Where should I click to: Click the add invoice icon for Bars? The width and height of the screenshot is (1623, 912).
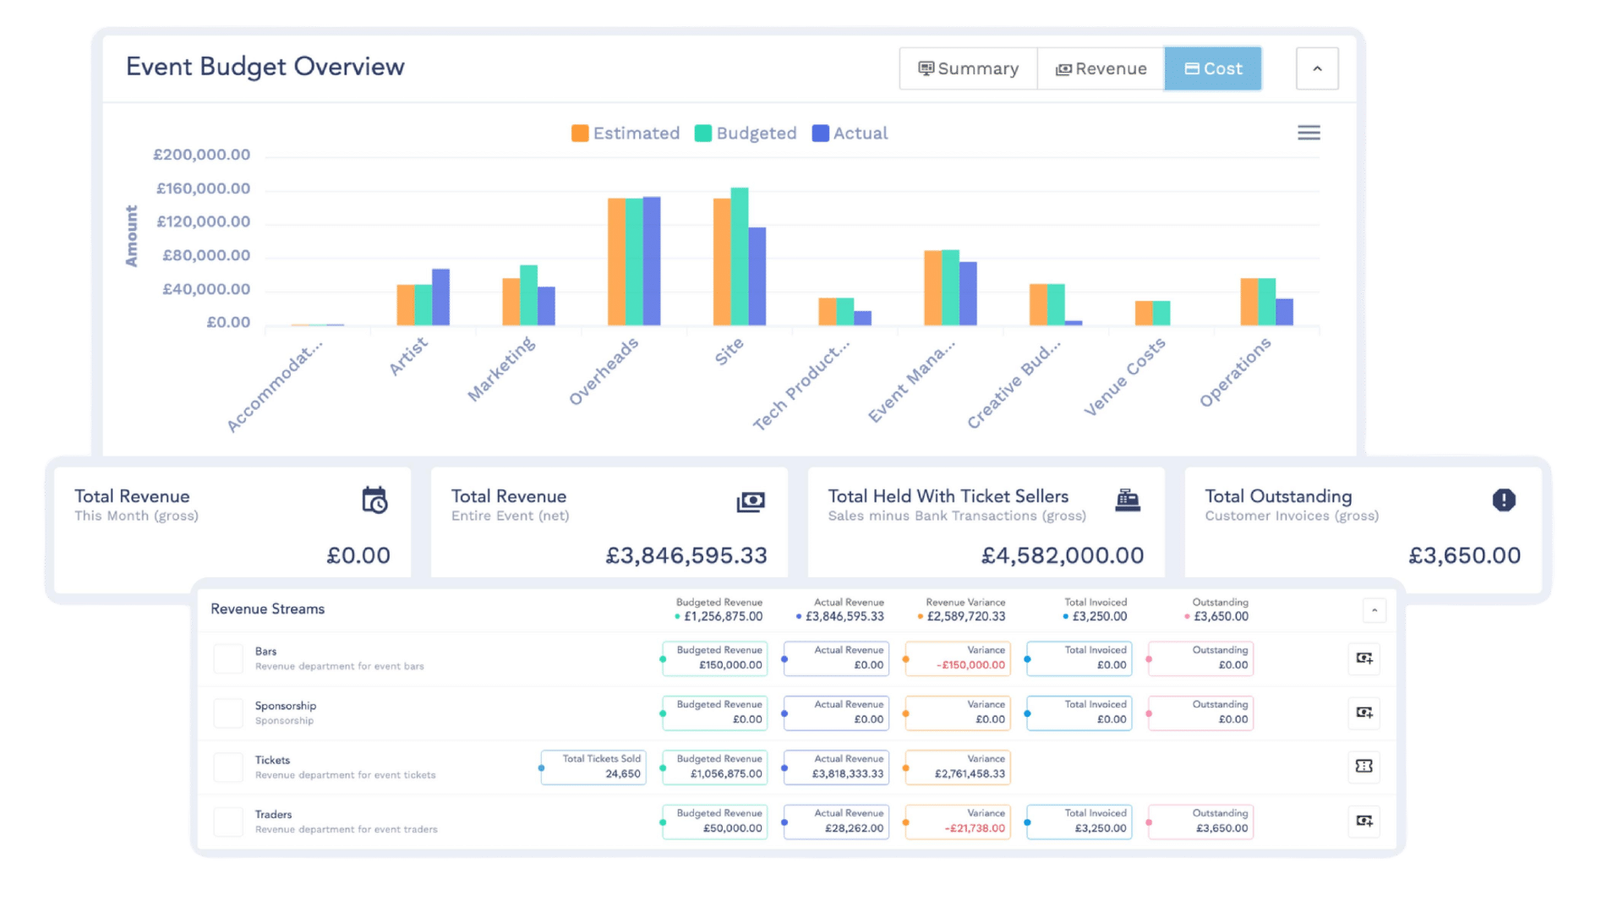(1363, 658)
